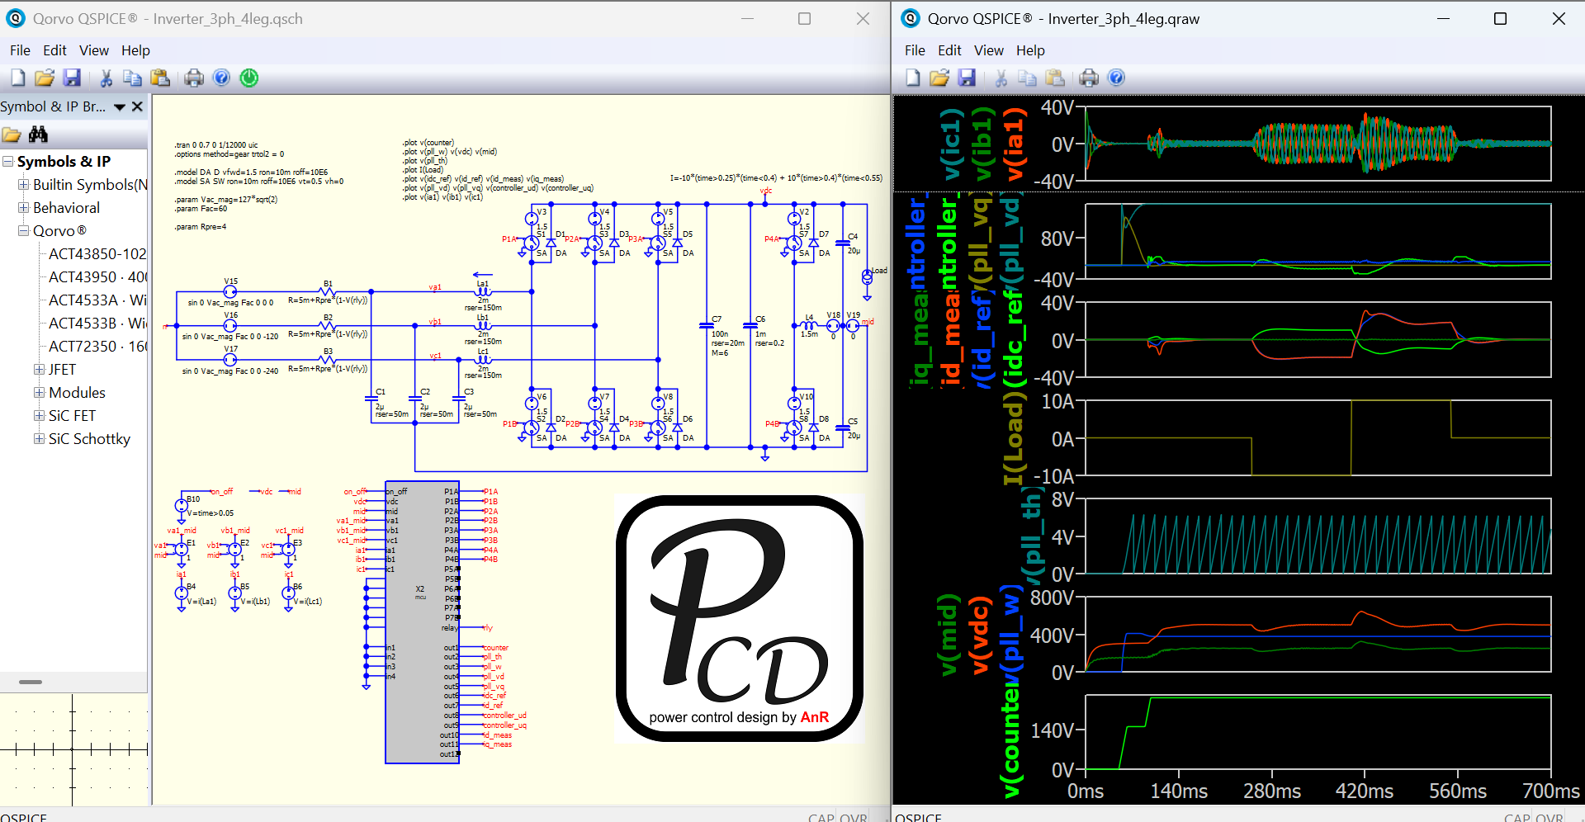1585x822 pixels.
Task: Click New document icon in waveform window toolbar
Action: click(x=912, y=78)
